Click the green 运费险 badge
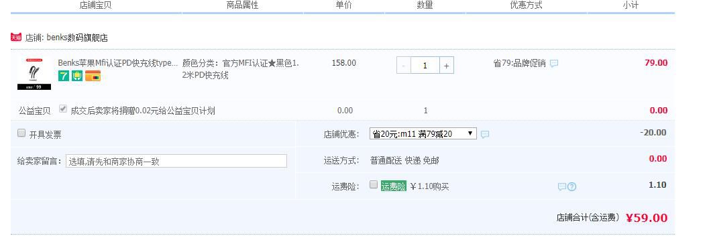 393,186
